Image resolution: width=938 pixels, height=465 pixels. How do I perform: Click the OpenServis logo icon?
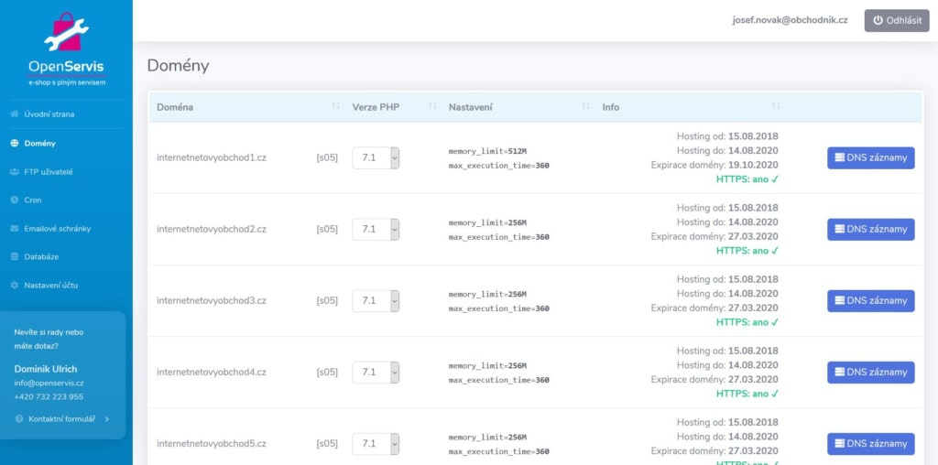[66, 32]
